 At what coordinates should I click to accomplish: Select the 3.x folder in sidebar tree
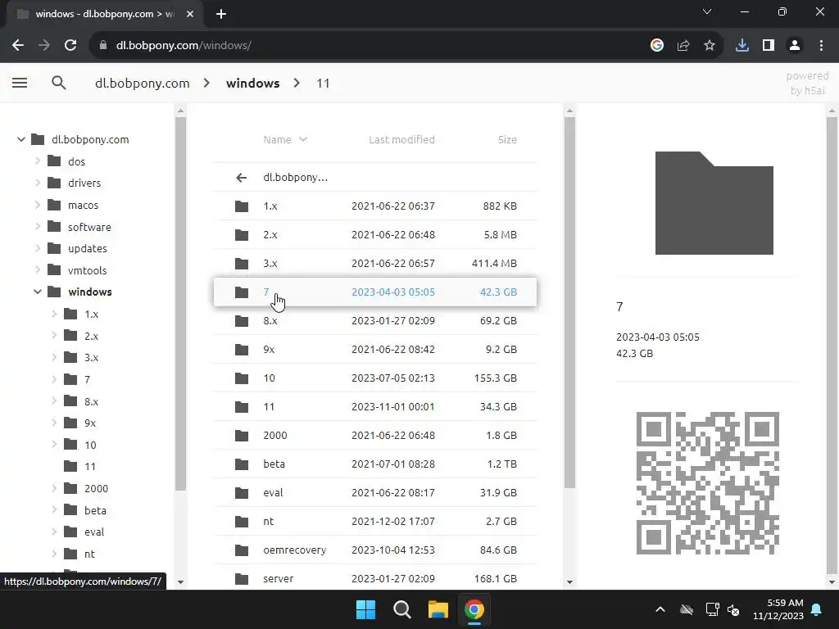click(91, 358)
